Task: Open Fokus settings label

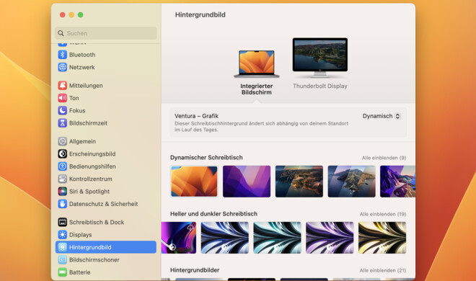Action: pyautogui.click(x=77, y=110)
